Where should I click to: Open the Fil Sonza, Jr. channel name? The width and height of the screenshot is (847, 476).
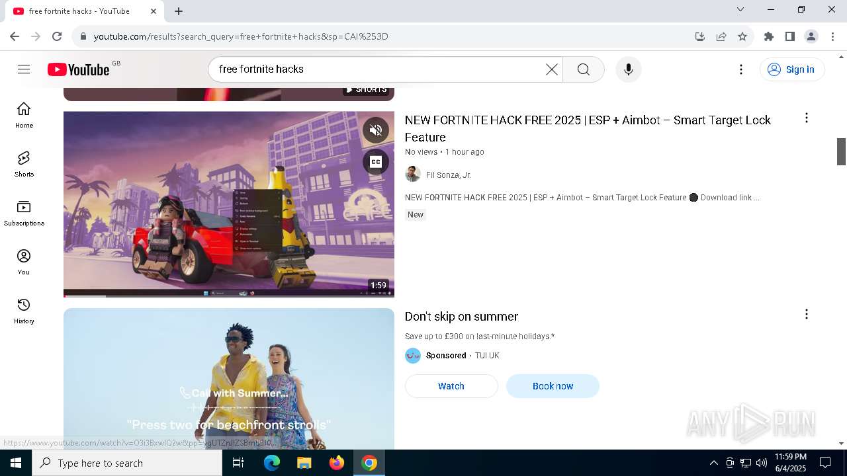[x=448, y=175]
